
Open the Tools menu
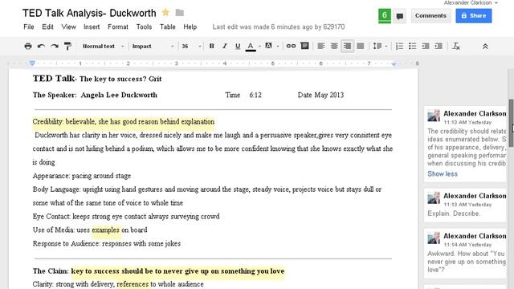[x=144, y=26]
